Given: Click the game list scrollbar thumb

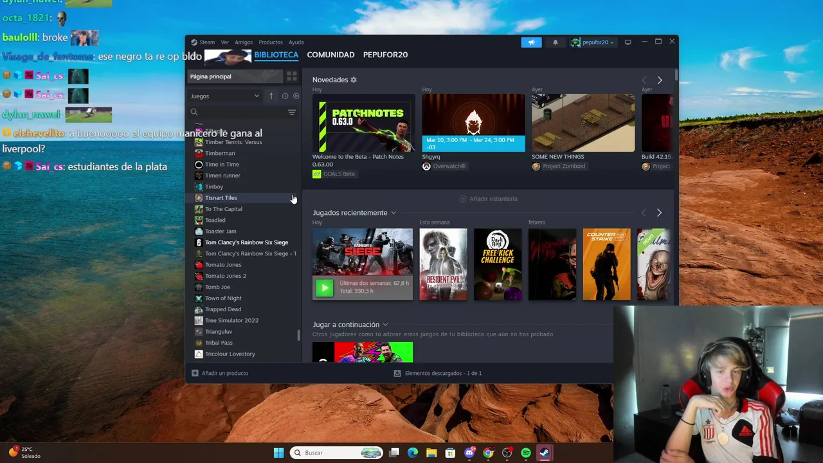Looking at the screenshot, I should coord(298,336).
